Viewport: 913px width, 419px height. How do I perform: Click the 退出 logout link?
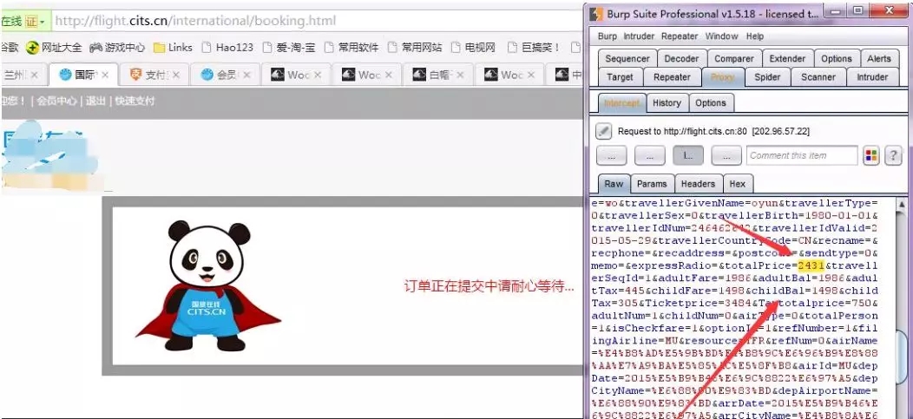coord(96,101)
